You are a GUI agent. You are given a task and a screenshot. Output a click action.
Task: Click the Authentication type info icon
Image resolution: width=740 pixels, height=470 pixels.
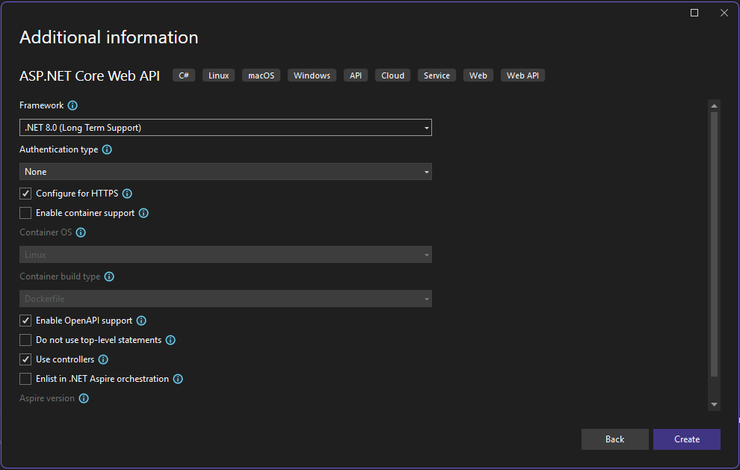[107, 149]
